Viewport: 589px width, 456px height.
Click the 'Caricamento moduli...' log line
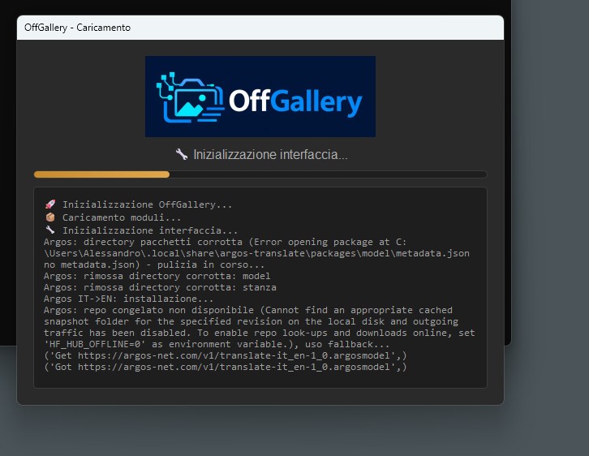(x=122, y=217)
